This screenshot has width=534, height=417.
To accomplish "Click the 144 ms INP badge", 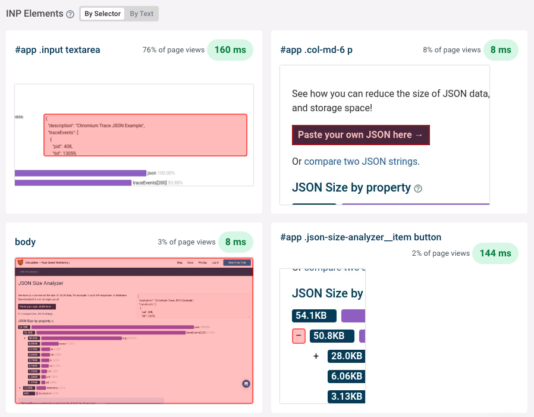I will pos(495,253).
